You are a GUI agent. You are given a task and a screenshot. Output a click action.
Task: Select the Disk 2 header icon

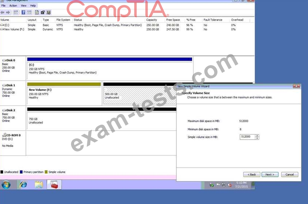4,110
